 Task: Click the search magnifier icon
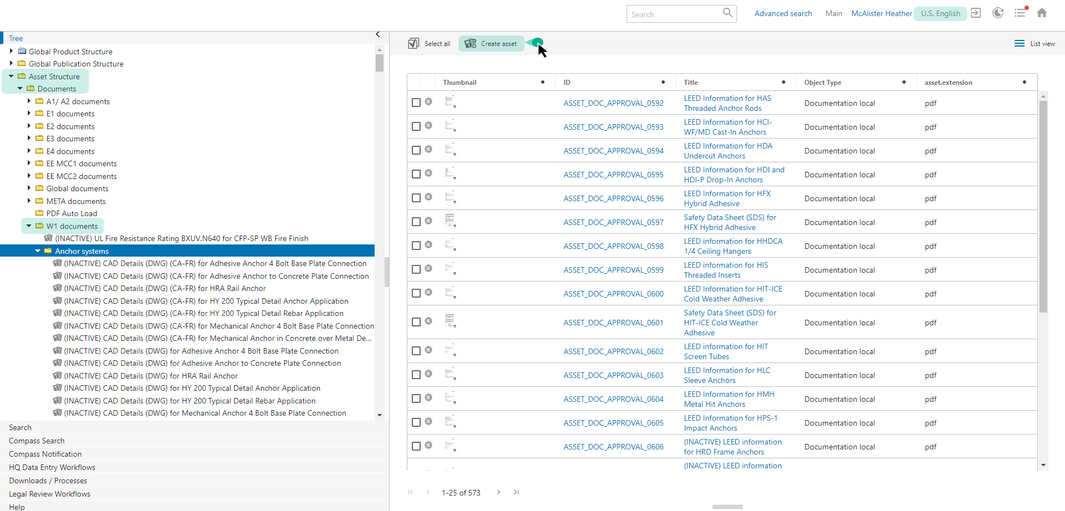point(727,13)
